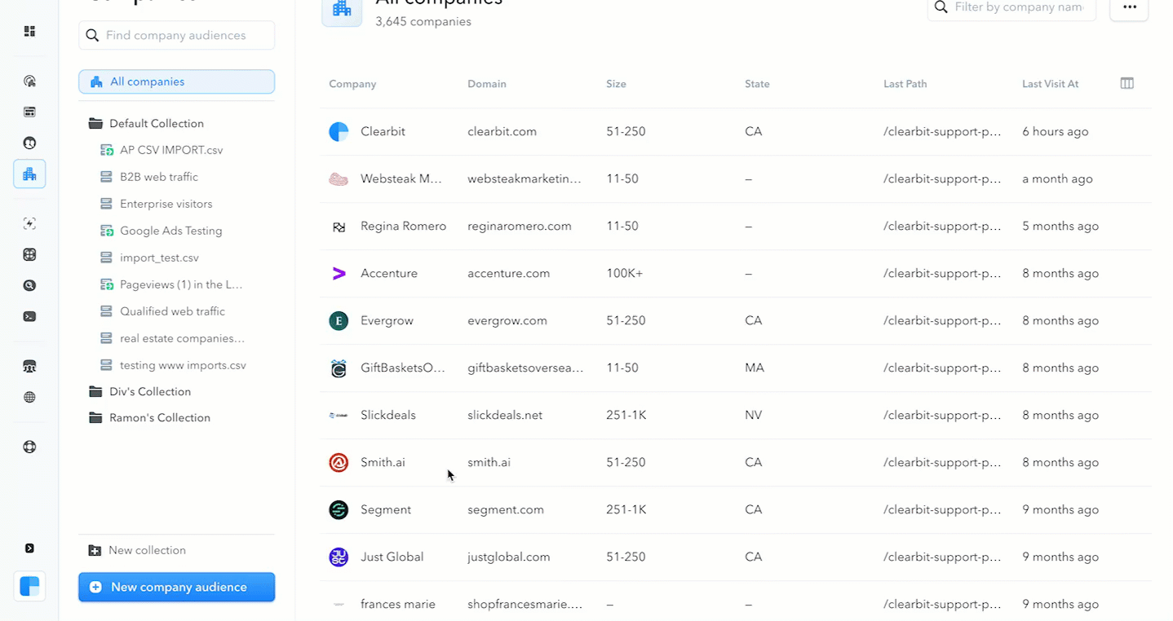Click the green Evergrow logo

tap(339, 320)
